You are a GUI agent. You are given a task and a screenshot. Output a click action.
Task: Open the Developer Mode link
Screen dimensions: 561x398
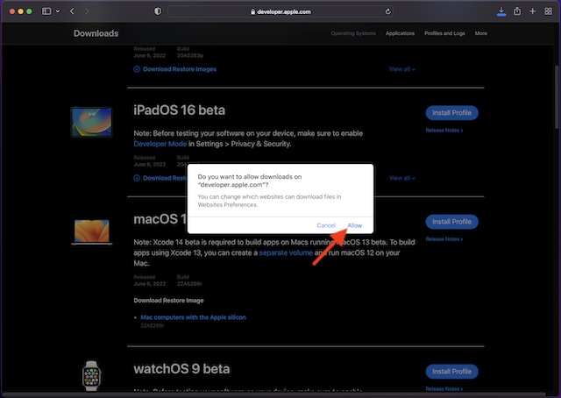(x=160, y=144)
